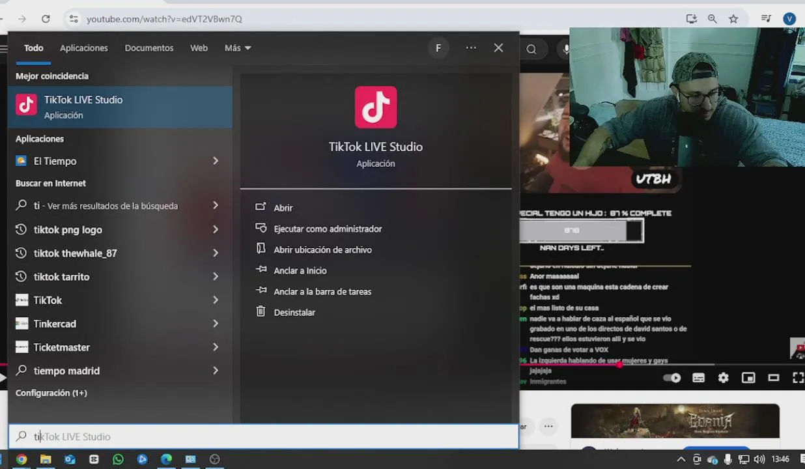Click the large TikTok LIVE Studio logo

coord(376,107)
